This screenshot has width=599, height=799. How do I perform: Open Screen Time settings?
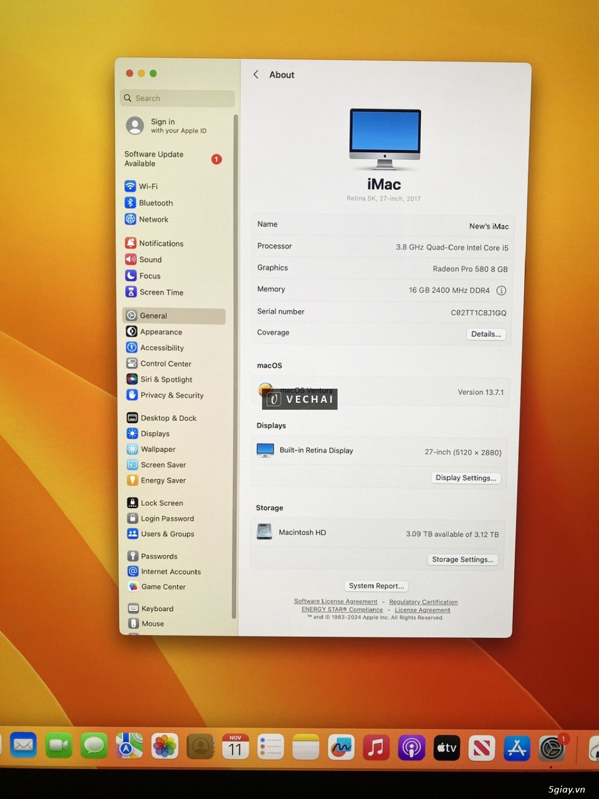(154, 292)
